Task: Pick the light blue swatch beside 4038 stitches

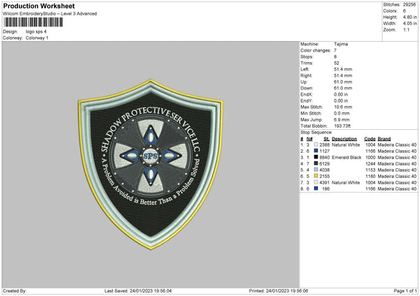Action: point(316,170)
